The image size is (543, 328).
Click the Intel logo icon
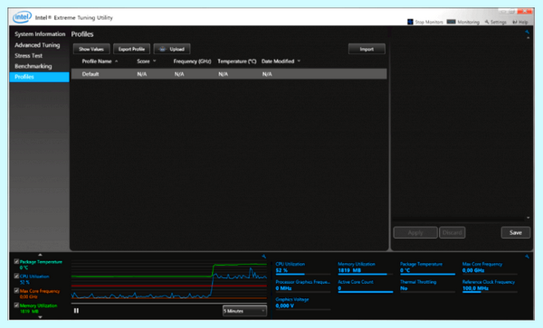point(22,17)
